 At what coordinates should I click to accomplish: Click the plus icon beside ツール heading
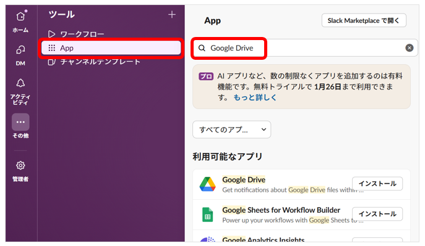click(172, 15)
